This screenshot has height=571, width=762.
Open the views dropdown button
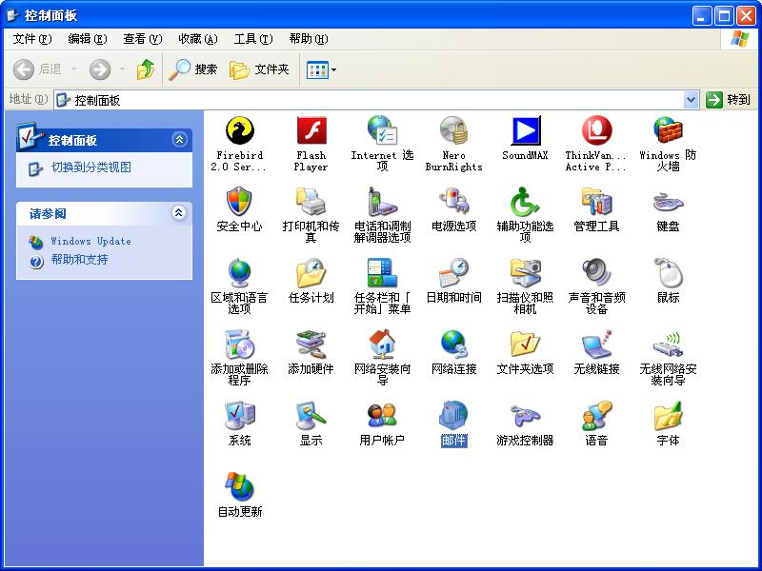tap(321, 69)
